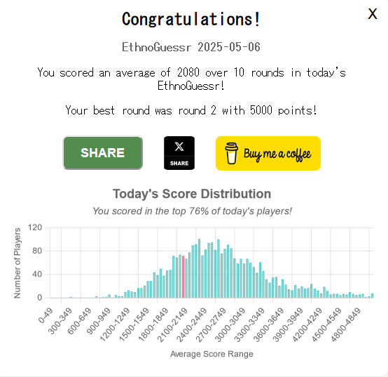388x377 pixels.
Task: Close the Congratulations dialog with X
Action: (x=373, y=13)
